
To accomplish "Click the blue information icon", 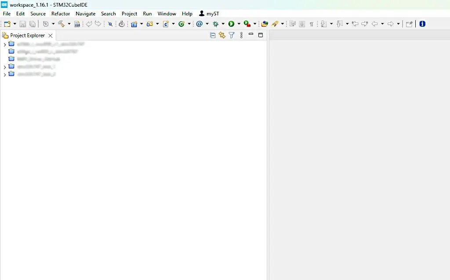I will click(x=422, y=24).
